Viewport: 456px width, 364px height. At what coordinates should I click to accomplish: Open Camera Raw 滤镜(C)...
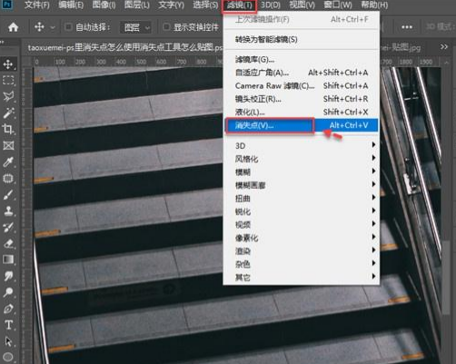302,86
